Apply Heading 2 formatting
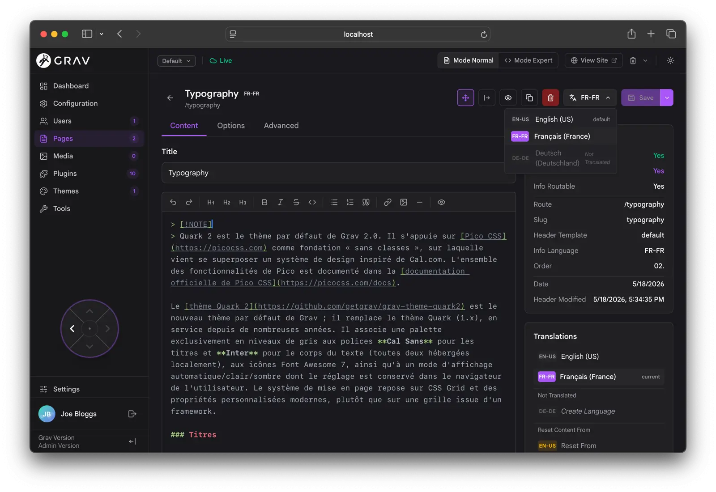716x492 pixels. point(227,202)
